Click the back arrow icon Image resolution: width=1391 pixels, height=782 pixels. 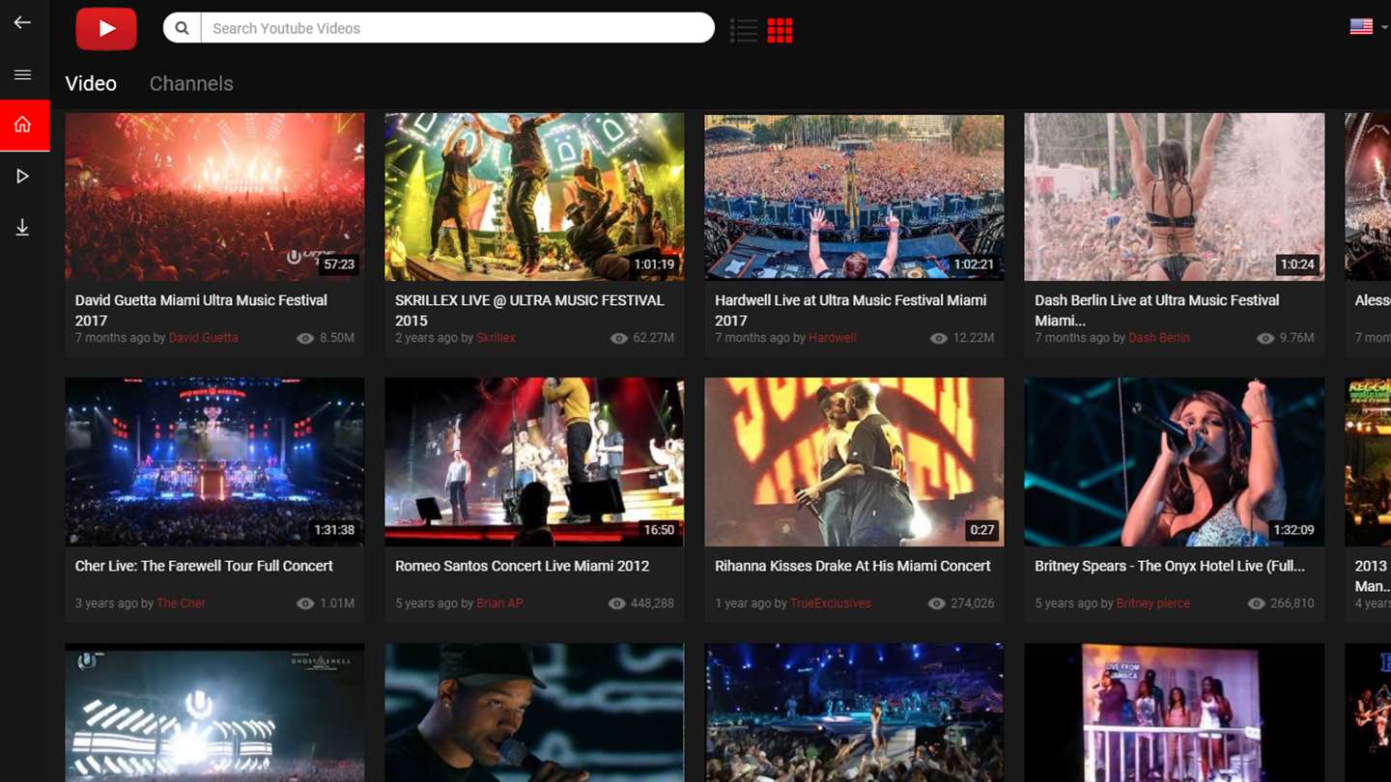[x=22, y=22]
